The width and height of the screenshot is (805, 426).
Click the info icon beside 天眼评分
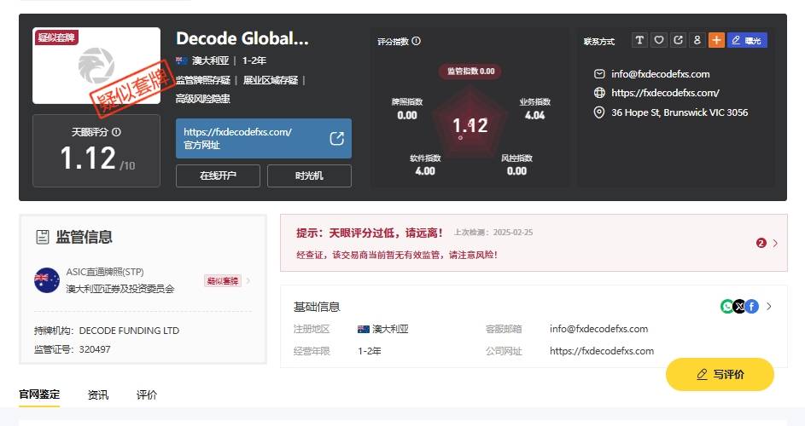pyautogui.click(x=117, y=132)
